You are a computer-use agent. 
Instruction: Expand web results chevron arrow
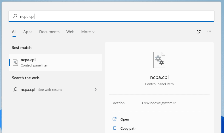tap(96, 89)
